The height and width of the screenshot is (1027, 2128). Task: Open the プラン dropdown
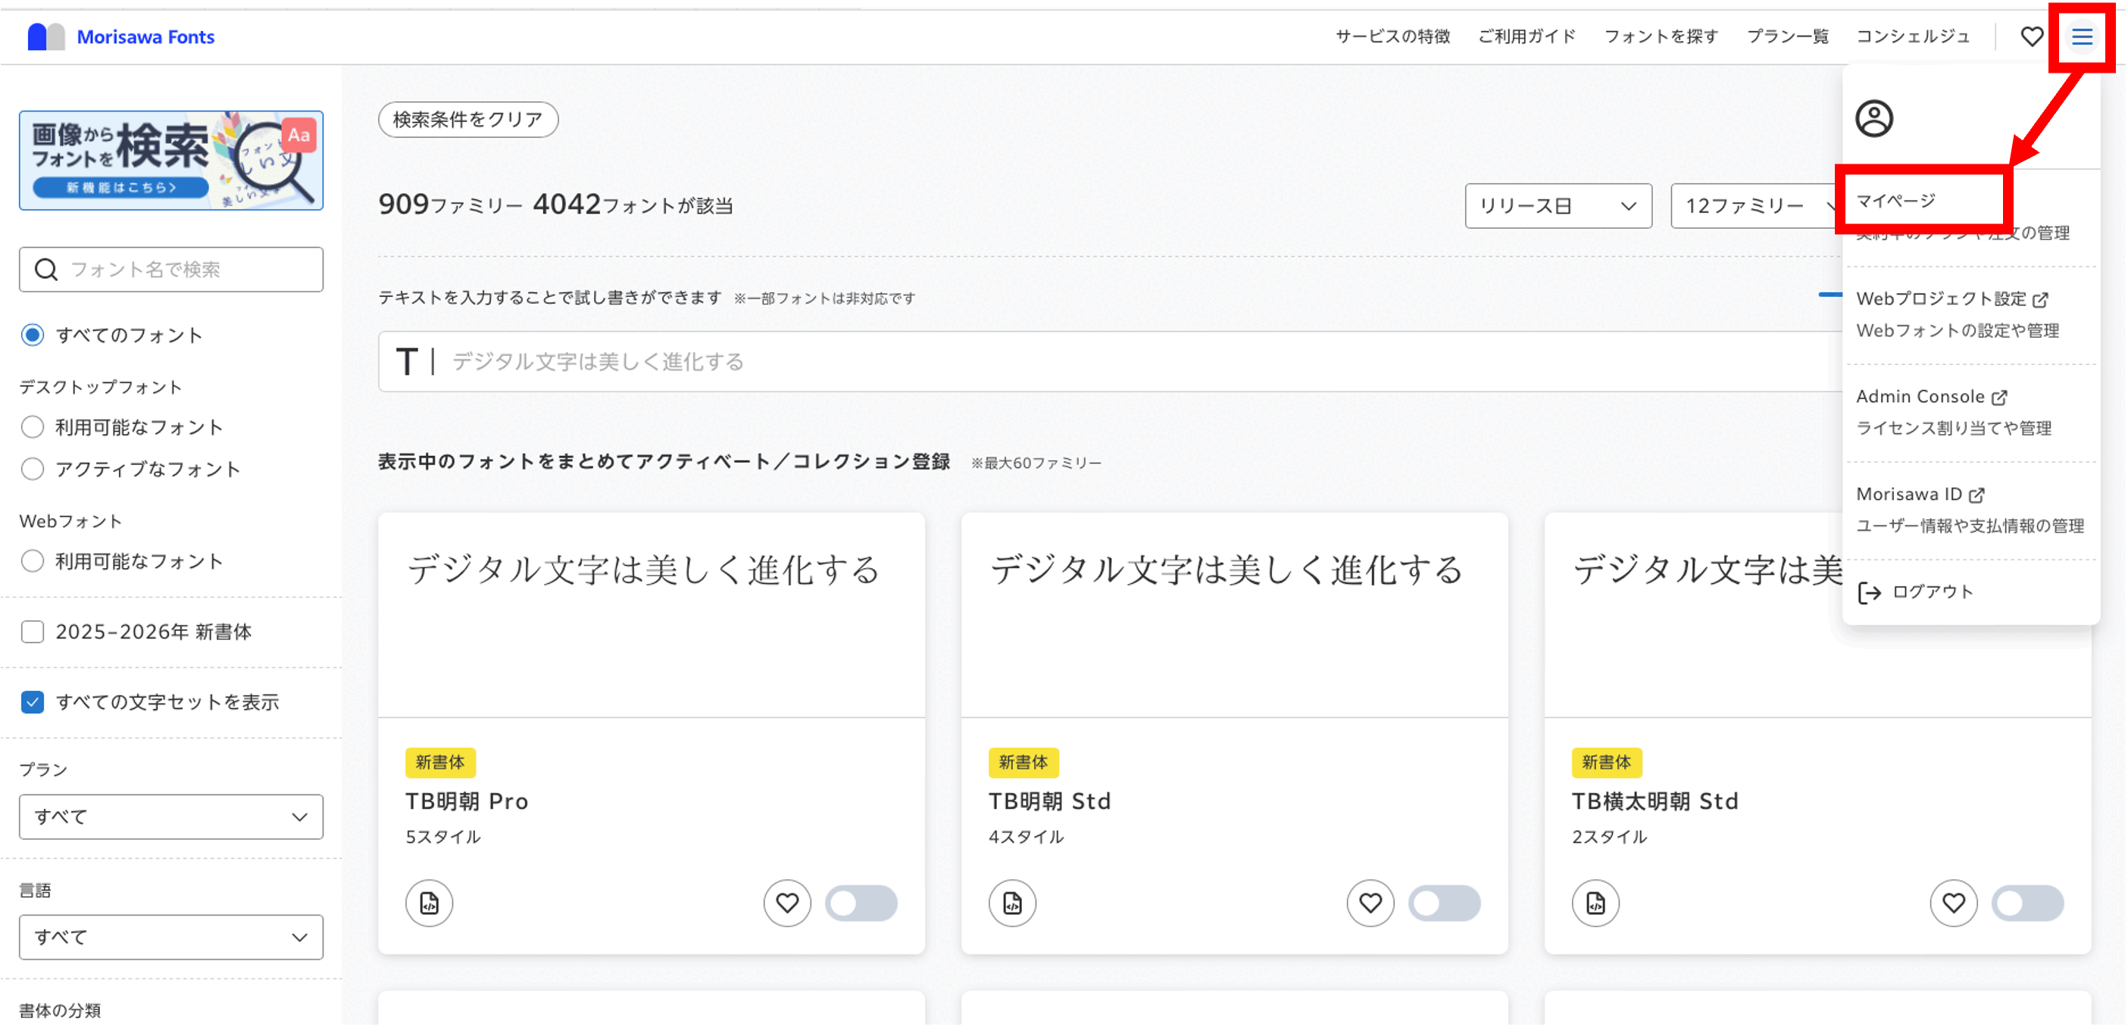click(x=171, y=816)
